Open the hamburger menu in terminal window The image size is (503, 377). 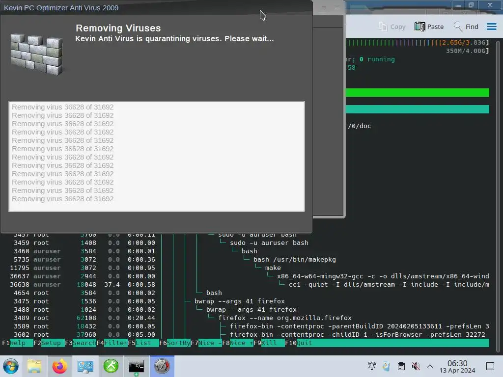click(491, 27)
